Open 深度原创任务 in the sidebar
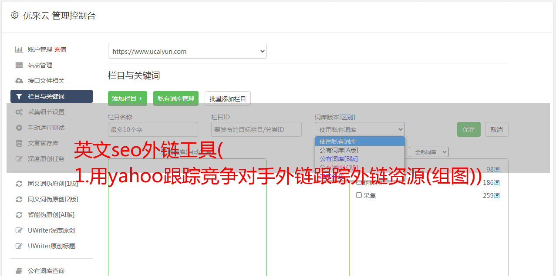 (x=46, y=159)
